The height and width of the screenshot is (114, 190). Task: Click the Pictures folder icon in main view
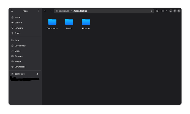tap(86, 22)
